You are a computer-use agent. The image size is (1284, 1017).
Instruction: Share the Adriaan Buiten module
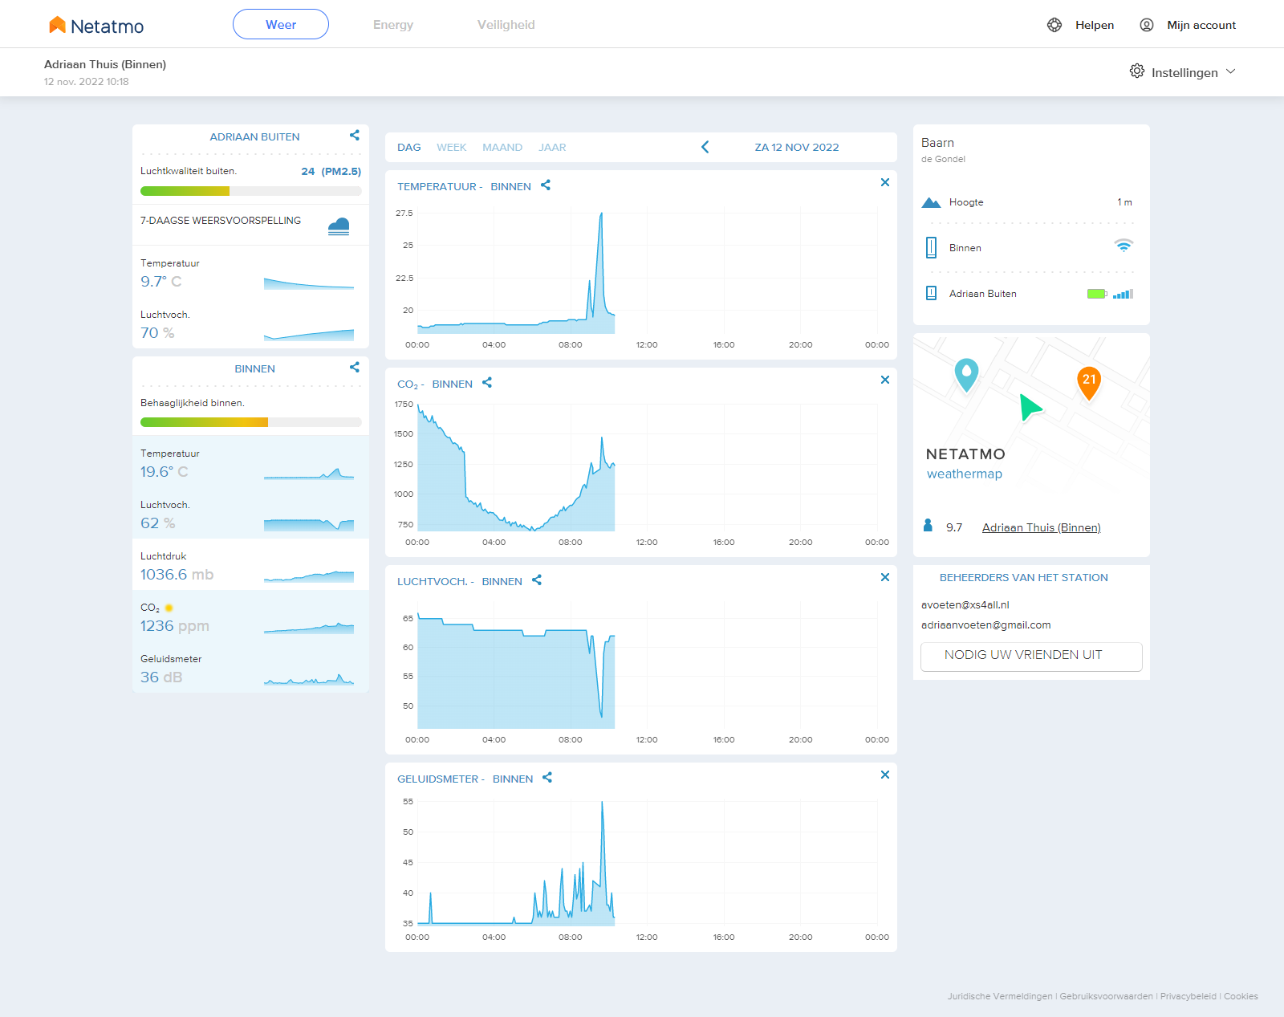click(x=355, y=136)
